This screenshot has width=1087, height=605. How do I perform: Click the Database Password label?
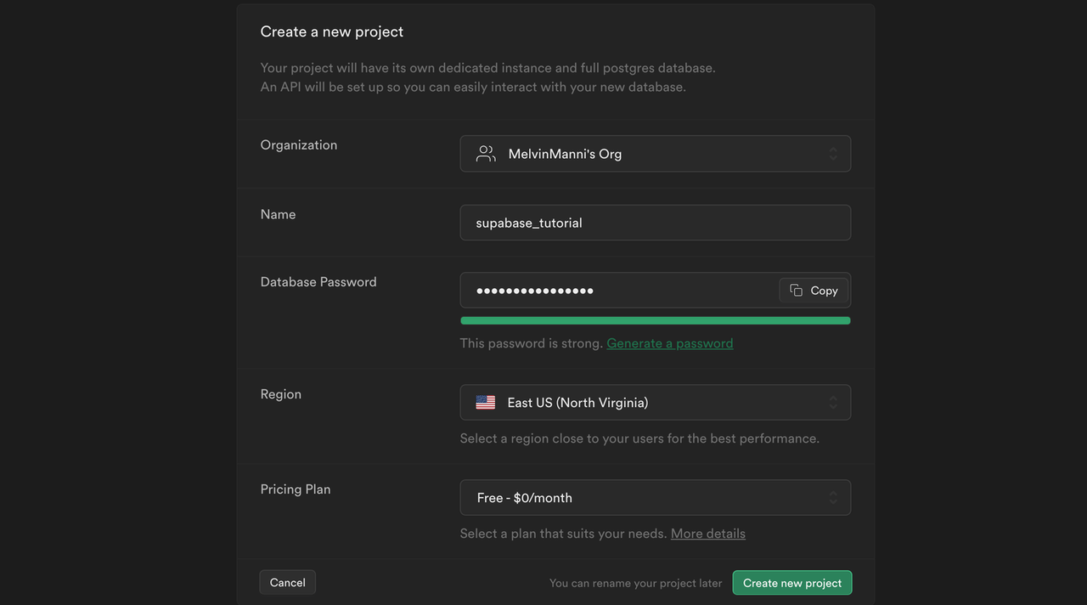[x=318, y=282]
